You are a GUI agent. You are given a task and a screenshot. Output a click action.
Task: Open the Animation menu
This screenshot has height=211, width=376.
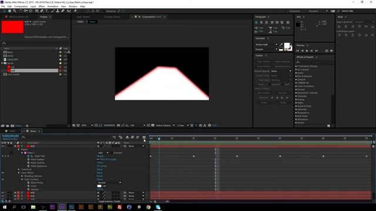tap(53, 6)
